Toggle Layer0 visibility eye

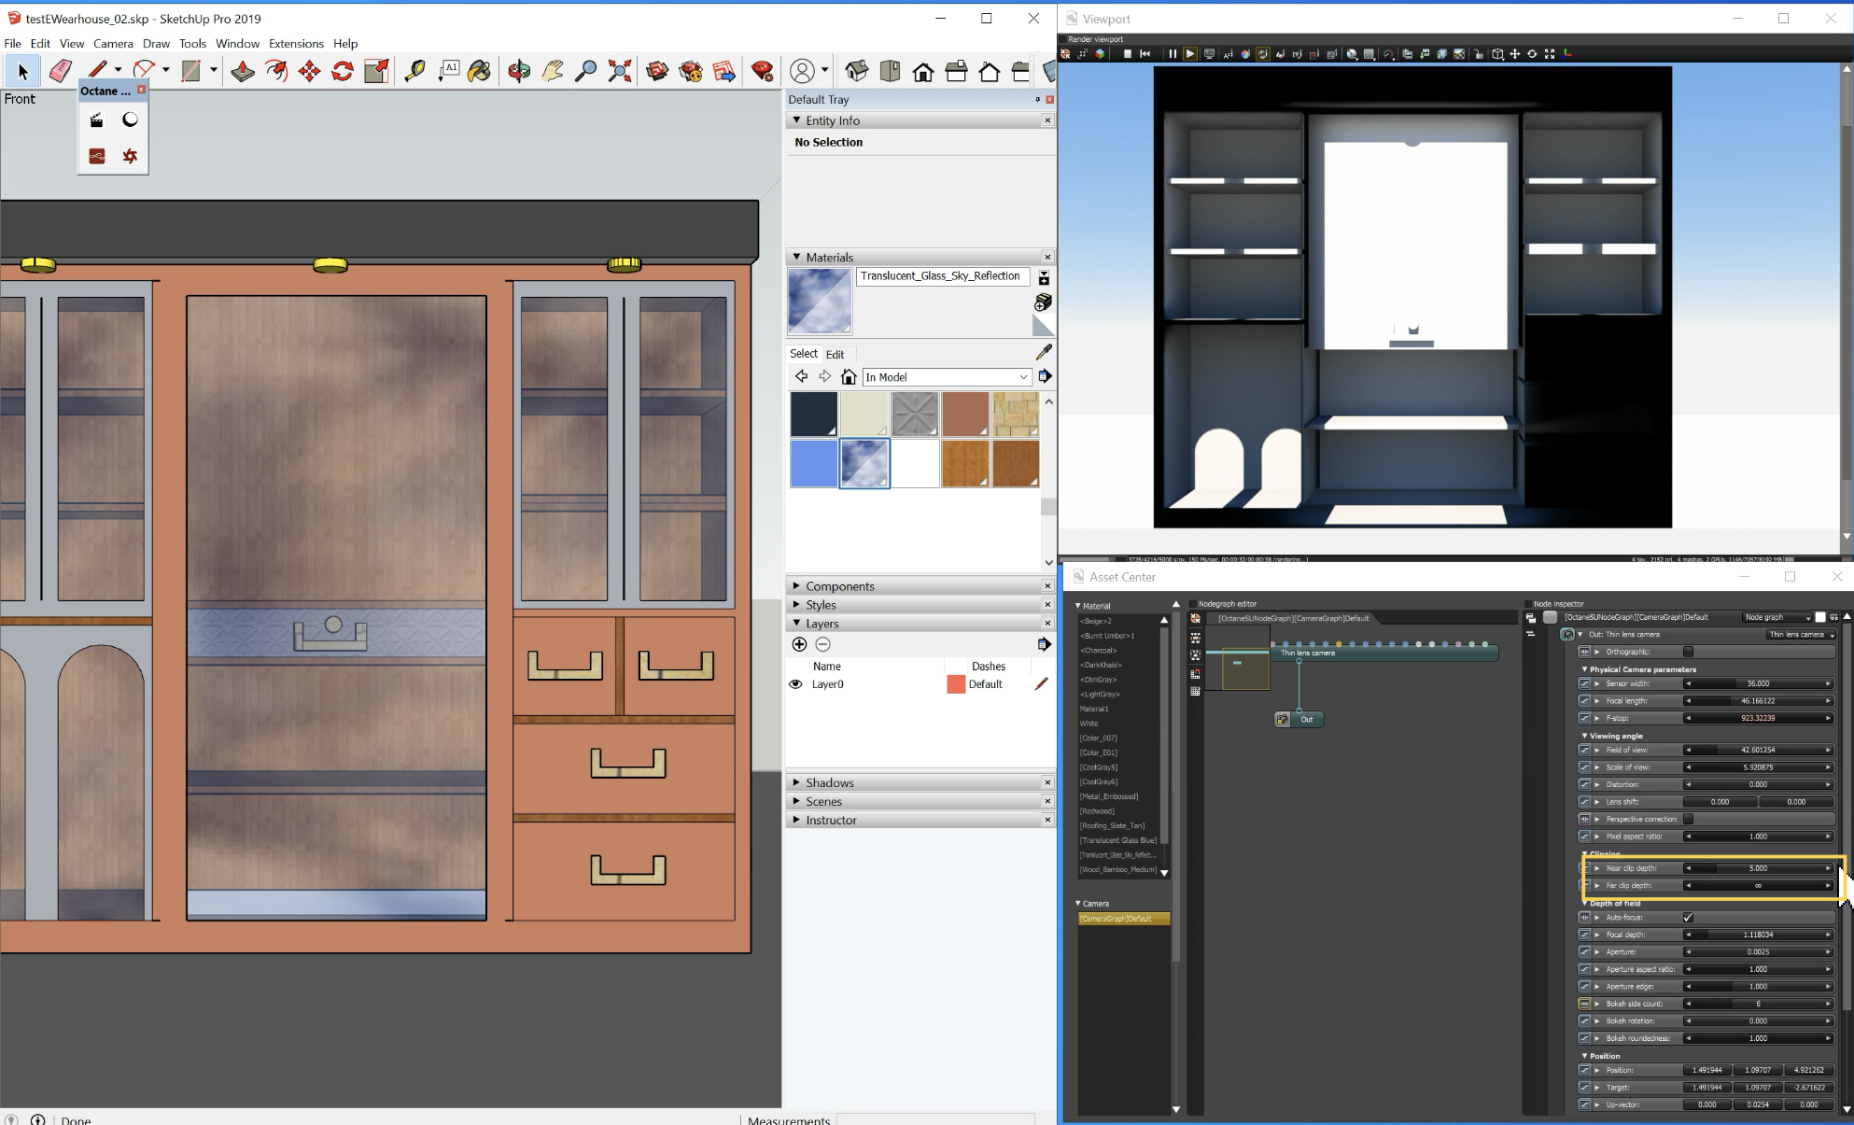(x=795, y=684)
